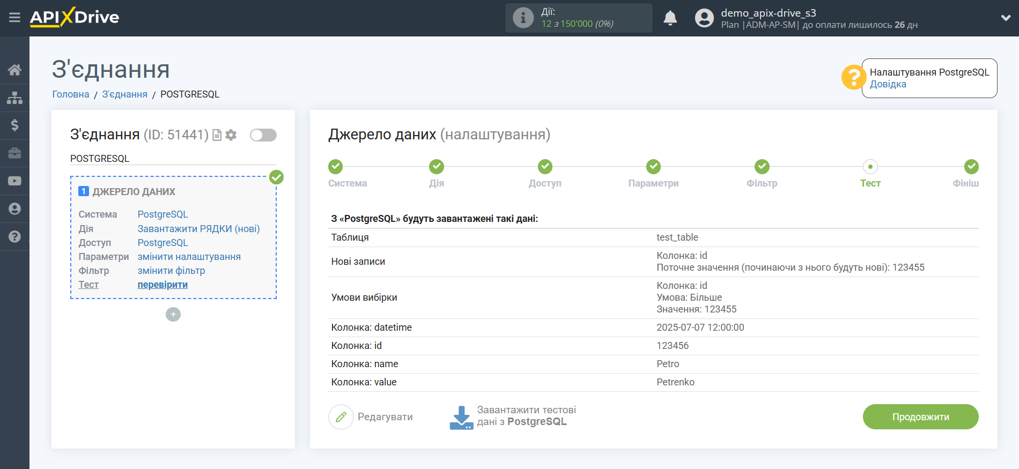Select the 2025-07-07 12:00:00 value
Image resolution: width=1019 pixels, height=469 pixels.
(x=700, y=327)
